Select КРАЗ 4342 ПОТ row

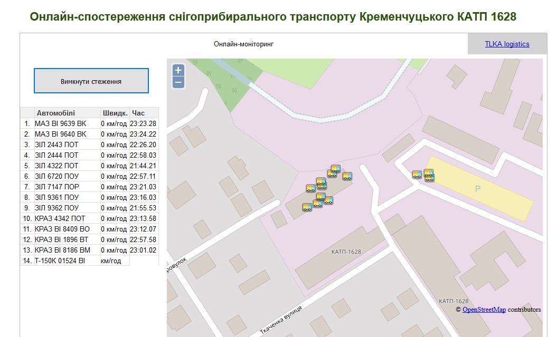click(60, 218)
